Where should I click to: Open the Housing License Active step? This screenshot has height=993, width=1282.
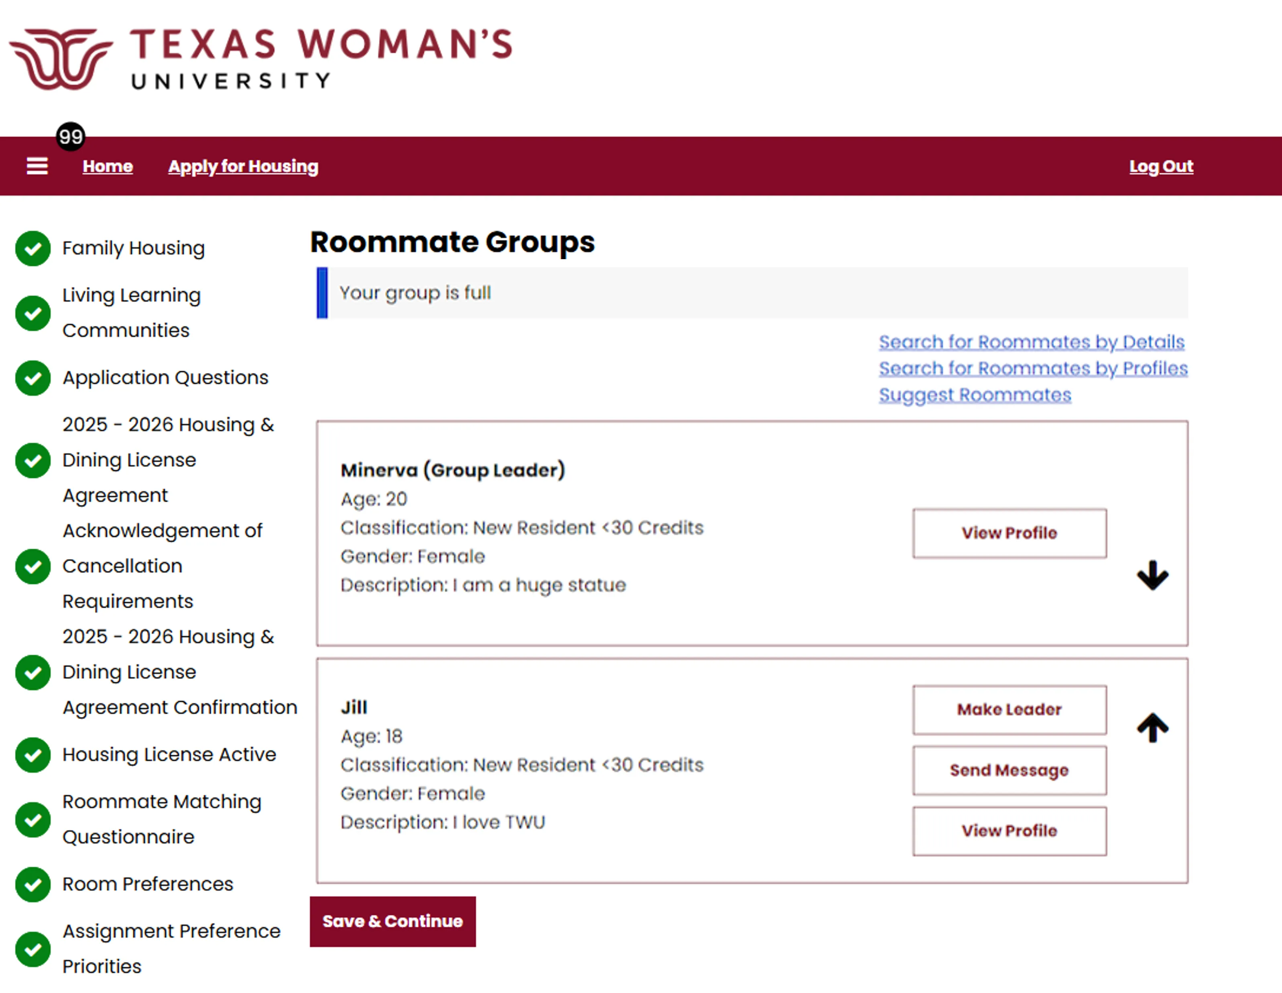[x=169, y=755]
